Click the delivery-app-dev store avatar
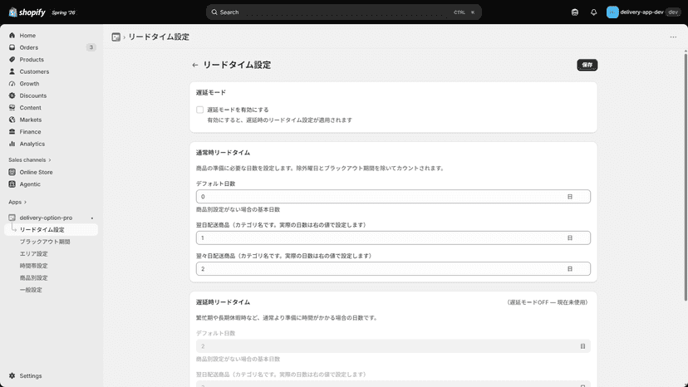This screenshot has height=387, width=688. (x=612, y=12)
